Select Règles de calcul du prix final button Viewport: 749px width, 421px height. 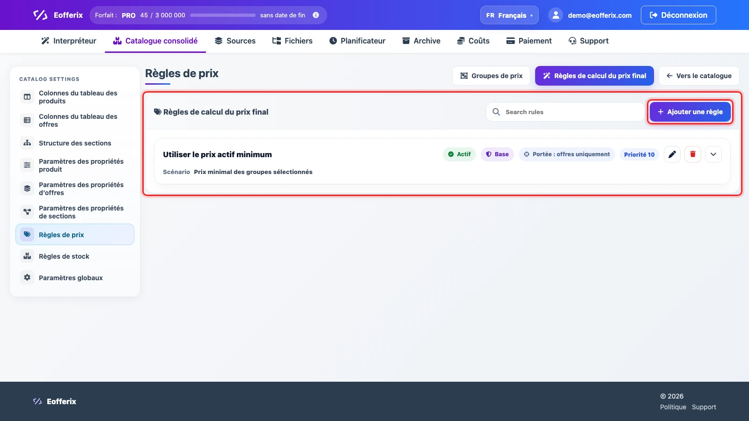tap(595, 76)
